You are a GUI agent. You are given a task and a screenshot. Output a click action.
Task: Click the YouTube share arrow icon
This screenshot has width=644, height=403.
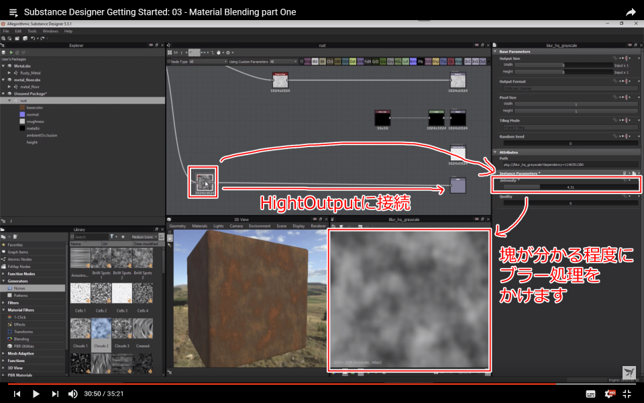tap(631, 12)
